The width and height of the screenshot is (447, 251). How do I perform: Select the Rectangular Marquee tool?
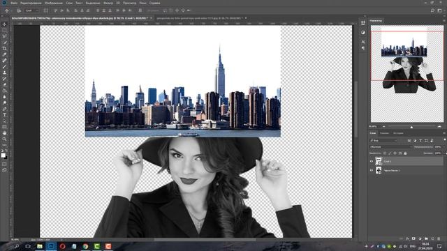point(4,30)
